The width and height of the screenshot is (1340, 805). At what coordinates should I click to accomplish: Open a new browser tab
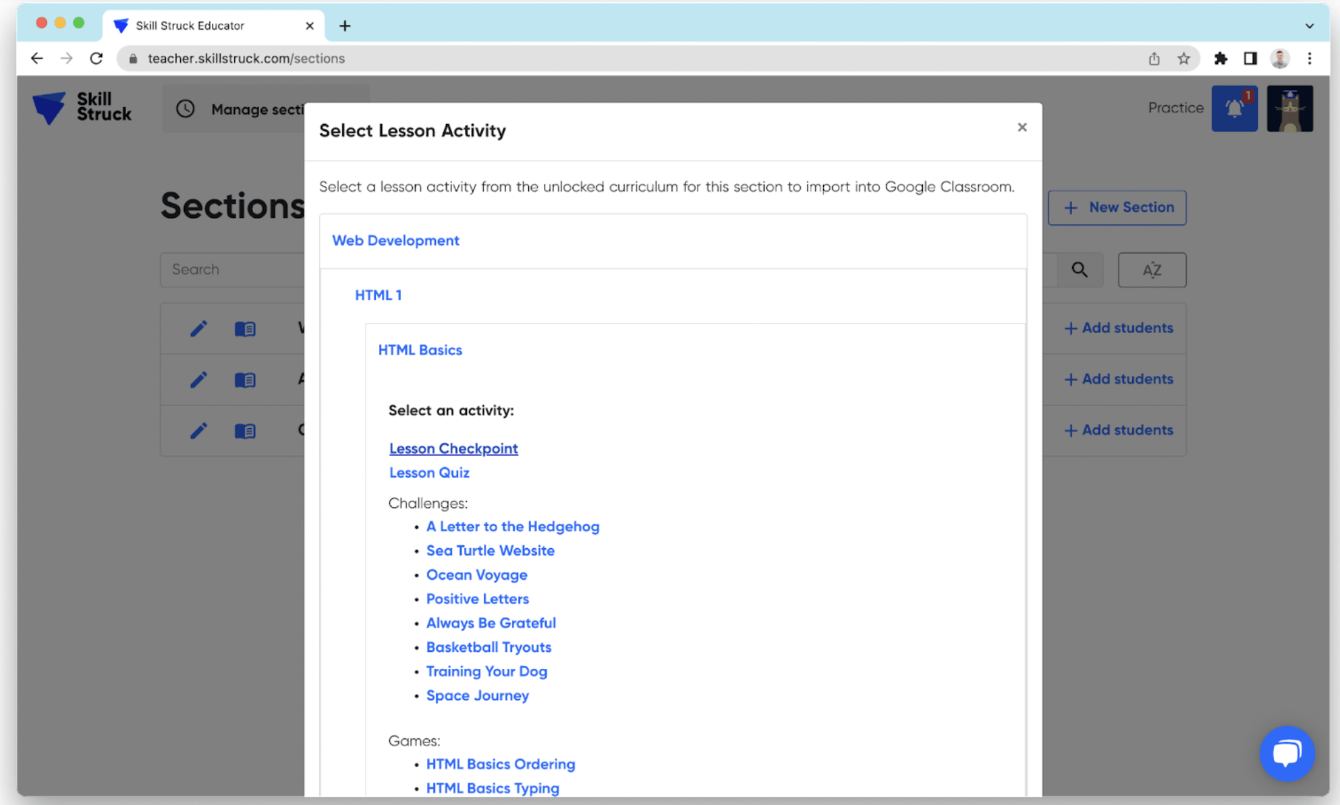pyautogui.click(x=345, y=26)
